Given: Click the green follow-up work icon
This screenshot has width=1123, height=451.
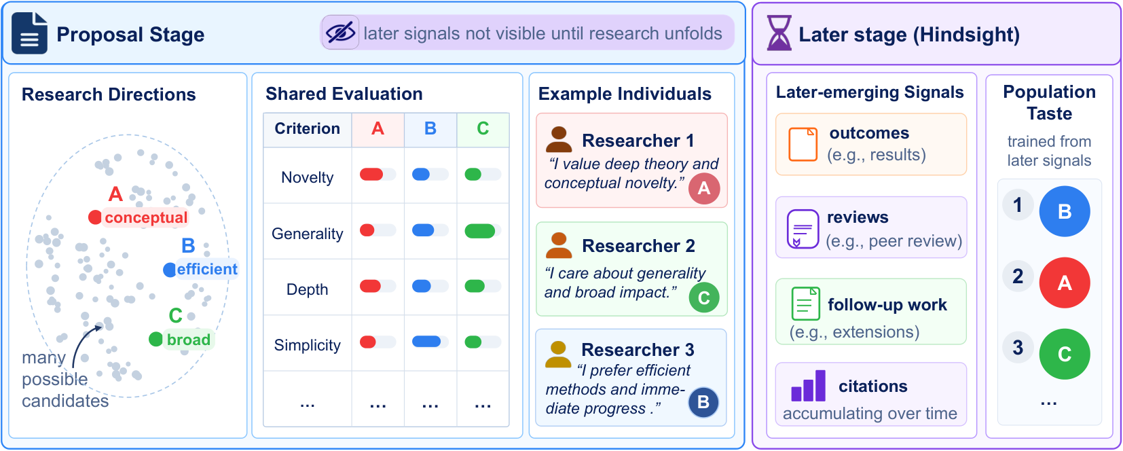Looking at the screenshot, I should (805, 304).
